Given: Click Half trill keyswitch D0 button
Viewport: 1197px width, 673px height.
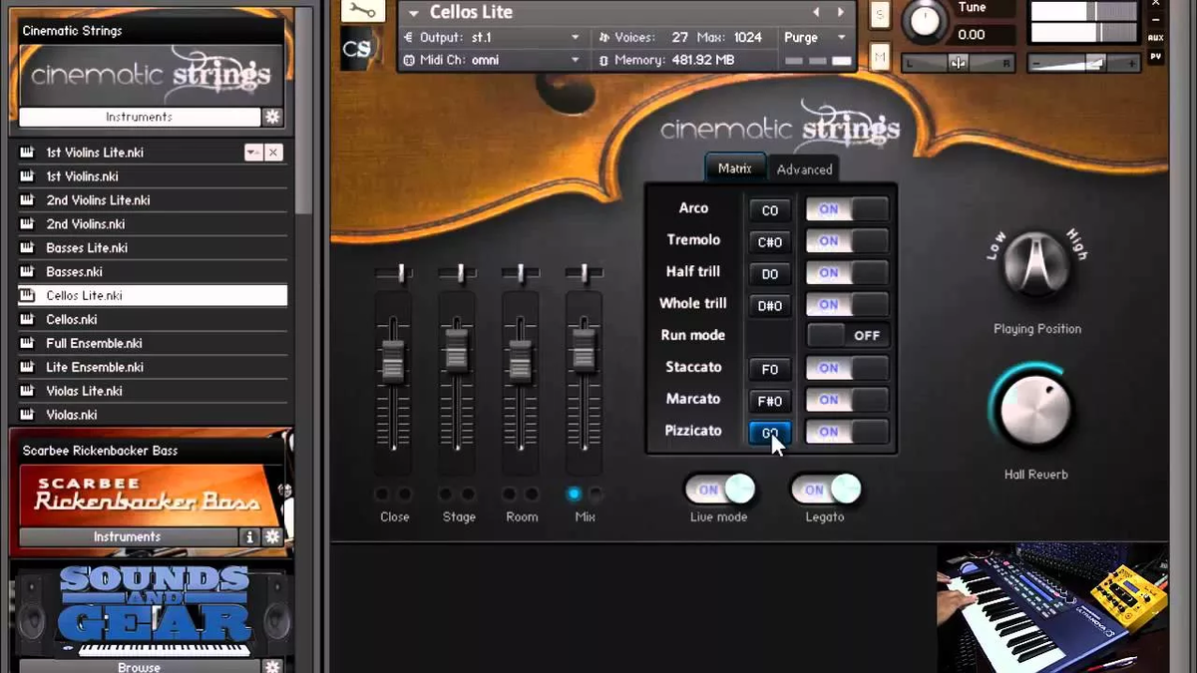Looking at the screenshot, I should [x=770, y=274].
